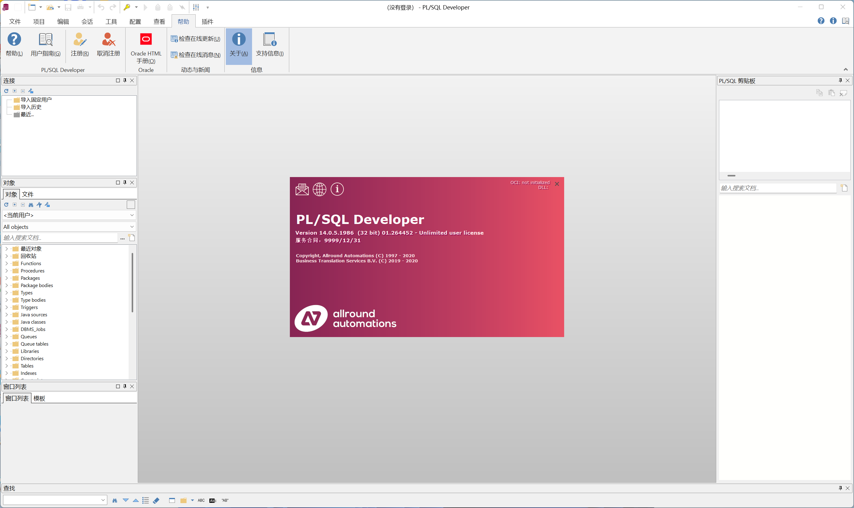Image resolution: width=854 pixels, height=508 pixels.
Task: Select 检查在线更新 to check for updates
Action: pyautogui.click(x=195, y=38)
